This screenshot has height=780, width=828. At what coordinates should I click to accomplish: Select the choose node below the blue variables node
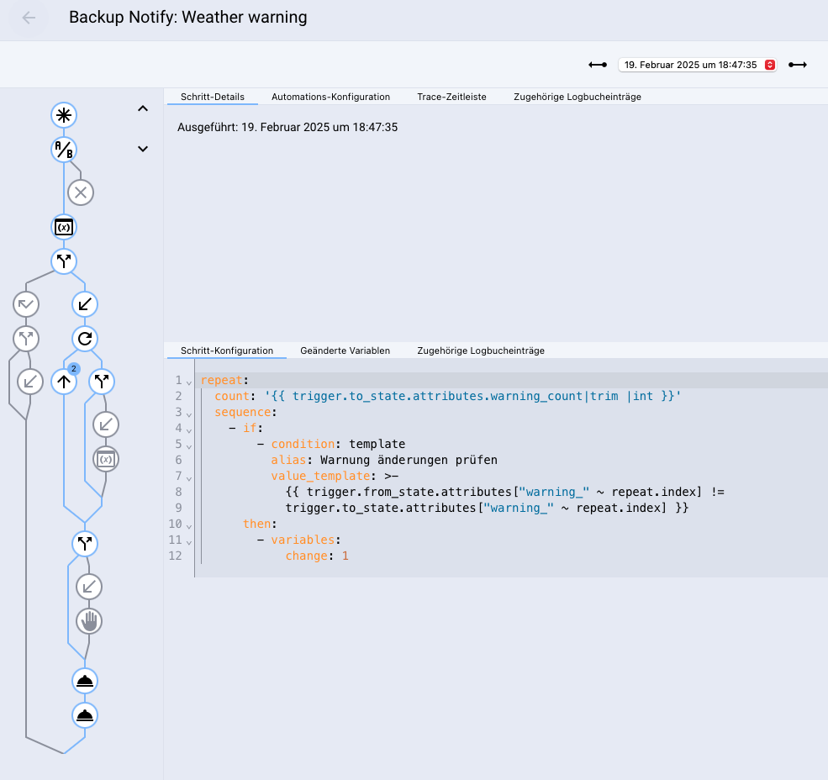[64, 261]
